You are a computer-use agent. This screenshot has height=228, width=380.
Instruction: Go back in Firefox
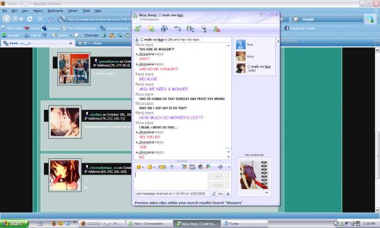pyautogui.click(x=6, y=19)
